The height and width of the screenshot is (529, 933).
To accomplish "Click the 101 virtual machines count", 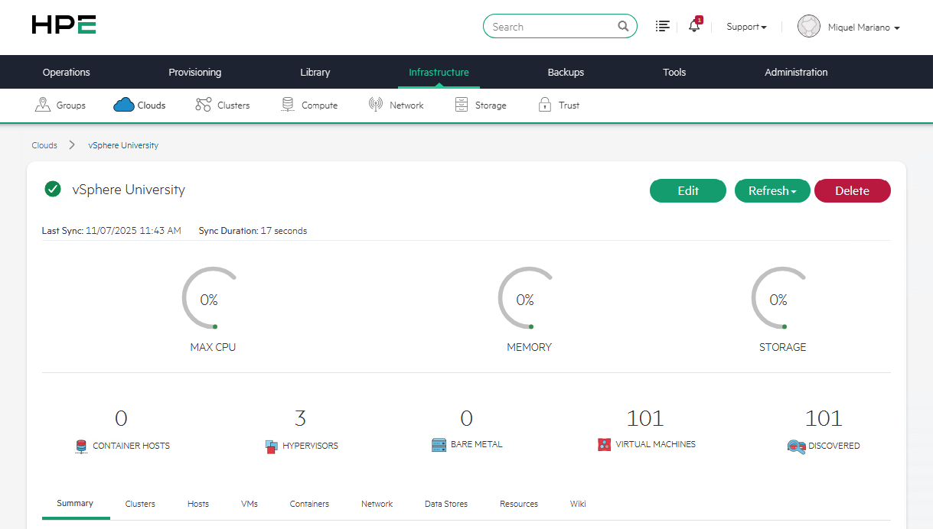I will coord(645,418).
